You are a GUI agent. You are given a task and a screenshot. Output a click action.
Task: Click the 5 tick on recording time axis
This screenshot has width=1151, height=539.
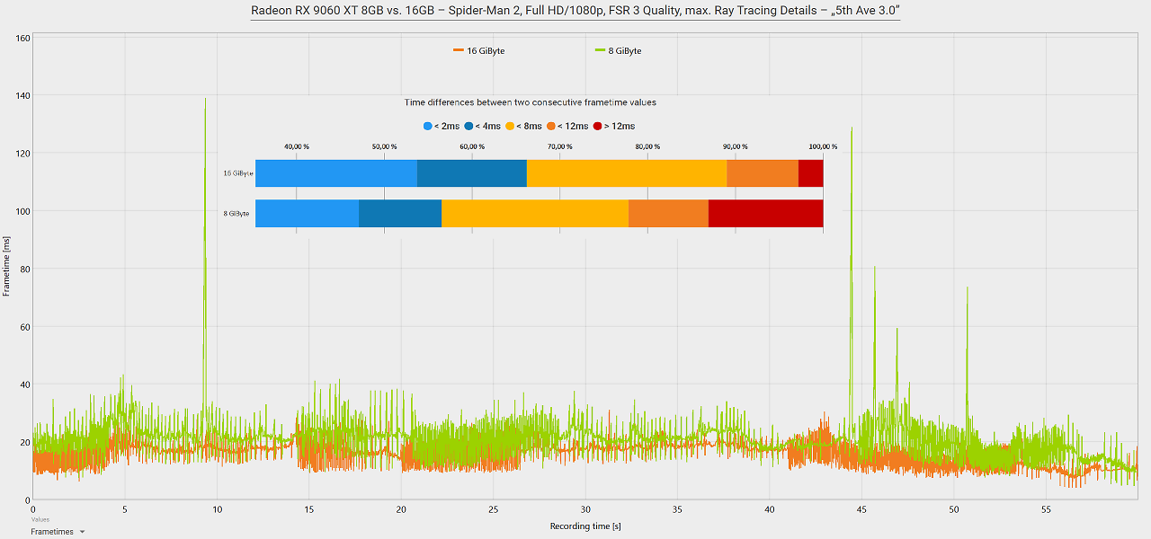pyautogui.click(x=125, y=509)
